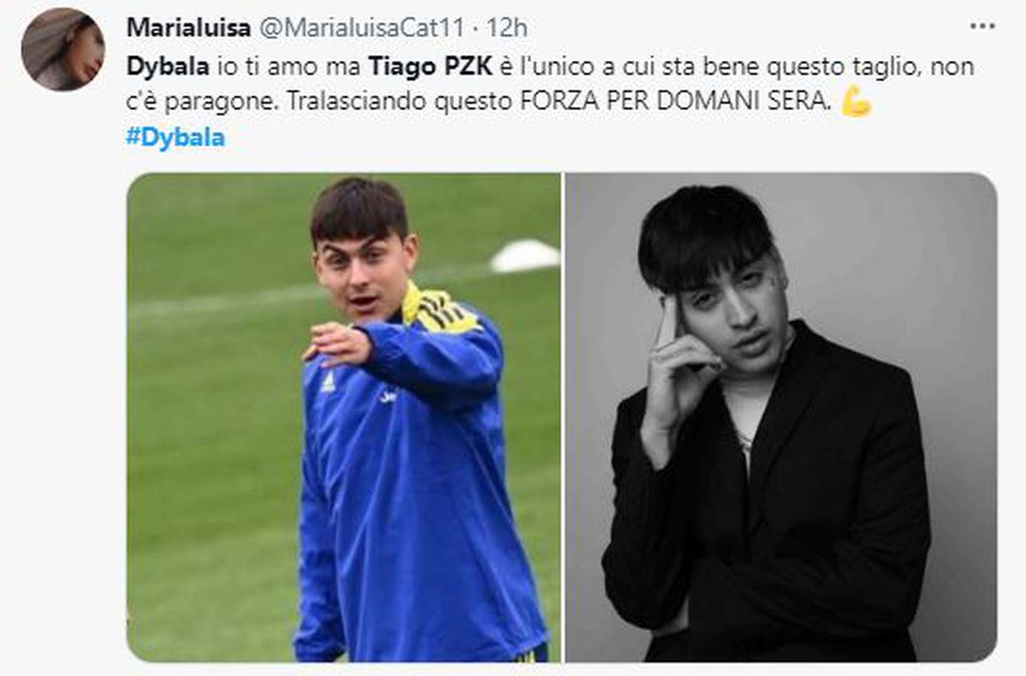Open left photo of player in blue jacket
1026x676 pixels.
point(343,417)
